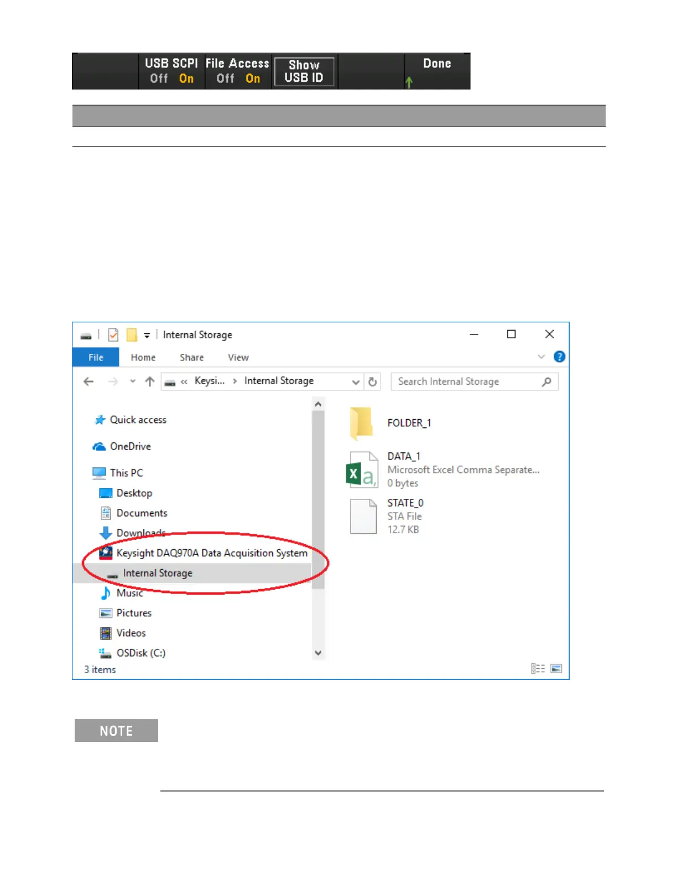Viewport: 677px width, 877px height.
Task: Click Internal Storage breadcrumb in address bar
Action: pos(279,381)
